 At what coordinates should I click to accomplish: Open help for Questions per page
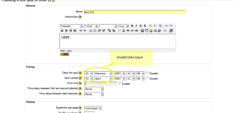pos(80,108)
